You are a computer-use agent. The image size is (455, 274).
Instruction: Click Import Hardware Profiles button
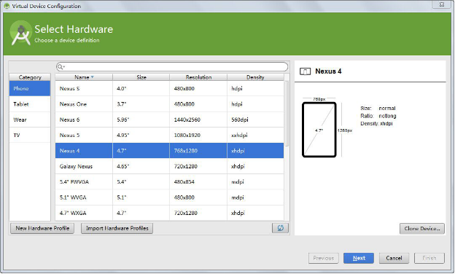pos(117,228)
